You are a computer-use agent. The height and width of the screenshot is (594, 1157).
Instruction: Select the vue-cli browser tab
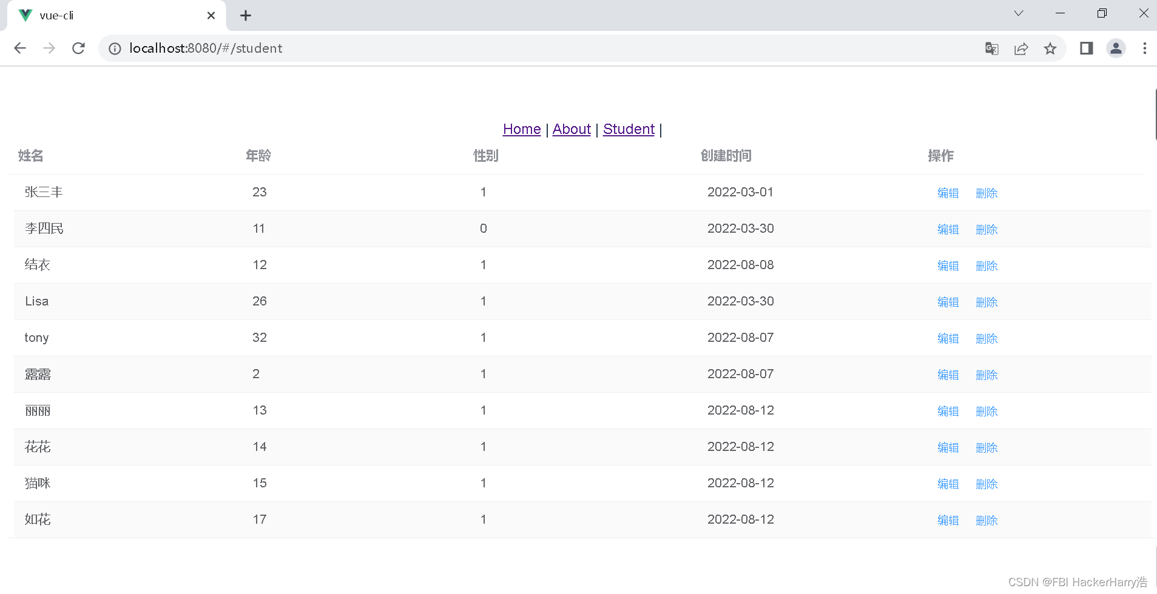109,16
